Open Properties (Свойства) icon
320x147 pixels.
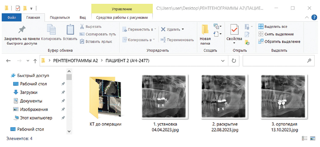pyautogui.click(x=234, y=30)
